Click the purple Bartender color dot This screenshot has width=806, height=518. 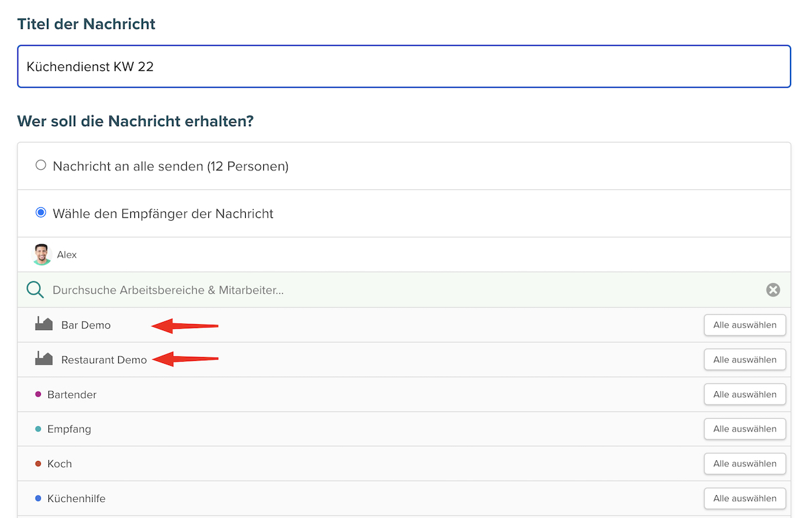38,395
